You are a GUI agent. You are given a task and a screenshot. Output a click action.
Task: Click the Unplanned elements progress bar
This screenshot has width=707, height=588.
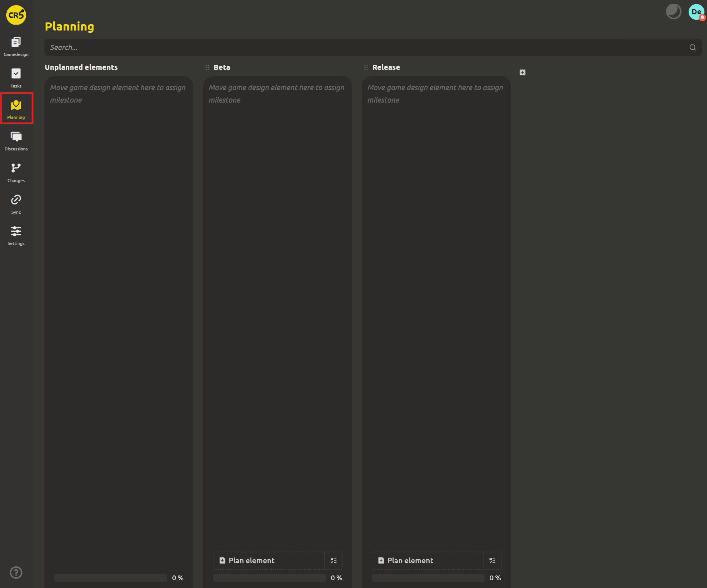tap(111, 578)
